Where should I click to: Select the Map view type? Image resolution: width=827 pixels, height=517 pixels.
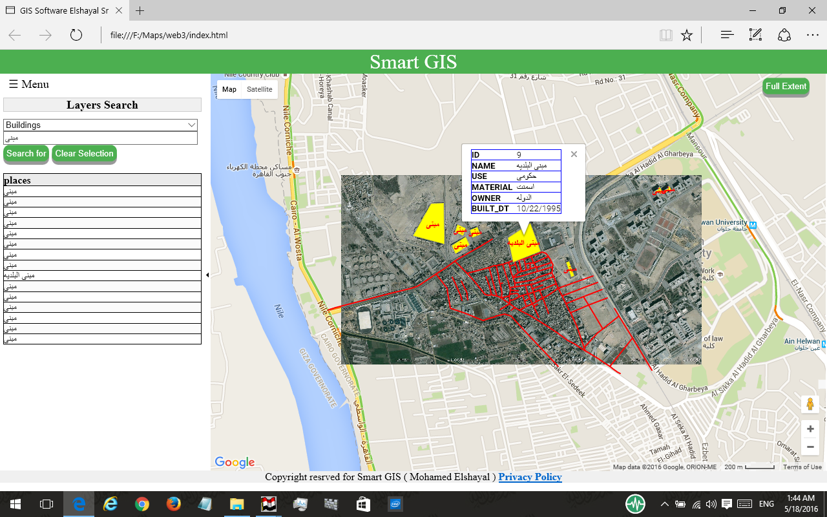click(229, 90)
